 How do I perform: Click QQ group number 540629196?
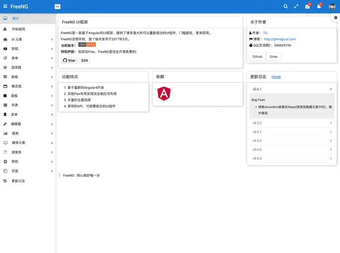(283, 45)
